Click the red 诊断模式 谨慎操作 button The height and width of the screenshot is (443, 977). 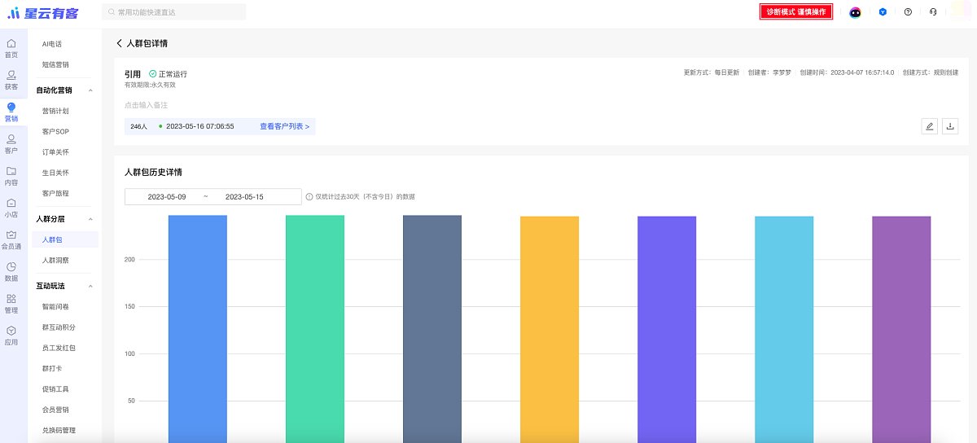pyautogui.click(x=795, y=12)
